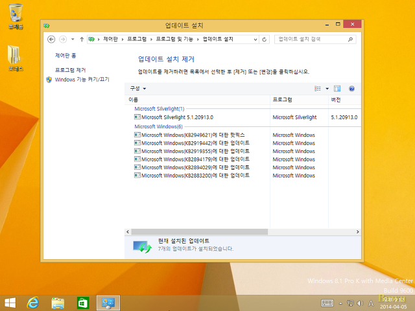Click the window title bar icon
The image size is (415, 311).
47,26
